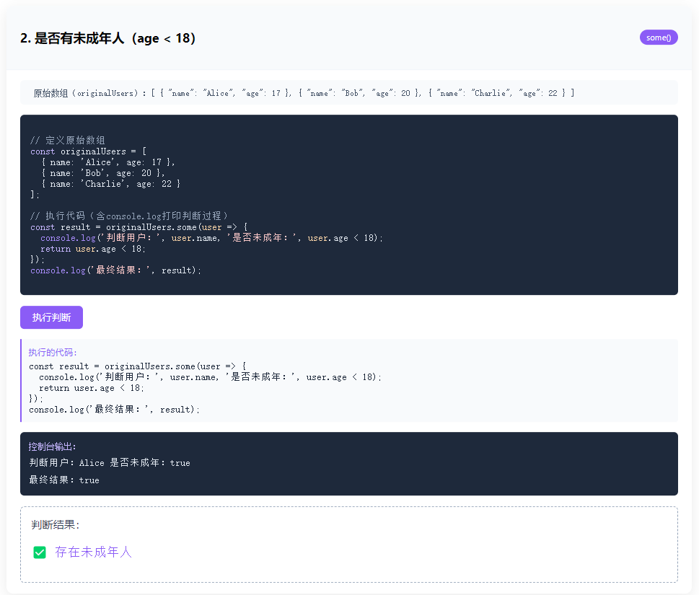
Task: Click the code line with name 'Bob', age 20
Action: click(103, 173)
